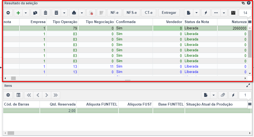Sort by Empresa column header
Image resolution: width=254 pixels, height=137 pixels.
(x=33, y=22)
